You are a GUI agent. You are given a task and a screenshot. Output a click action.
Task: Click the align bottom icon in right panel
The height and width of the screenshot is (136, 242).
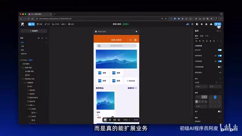coord(214,41)
